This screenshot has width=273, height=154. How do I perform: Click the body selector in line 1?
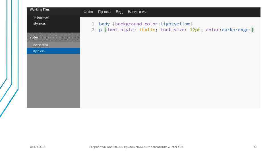tap(104, 24)
